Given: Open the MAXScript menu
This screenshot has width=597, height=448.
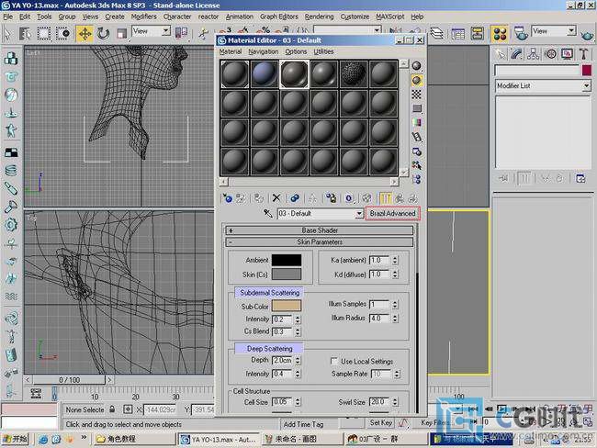Looking at the screenshot, I should tap(389, 17).
